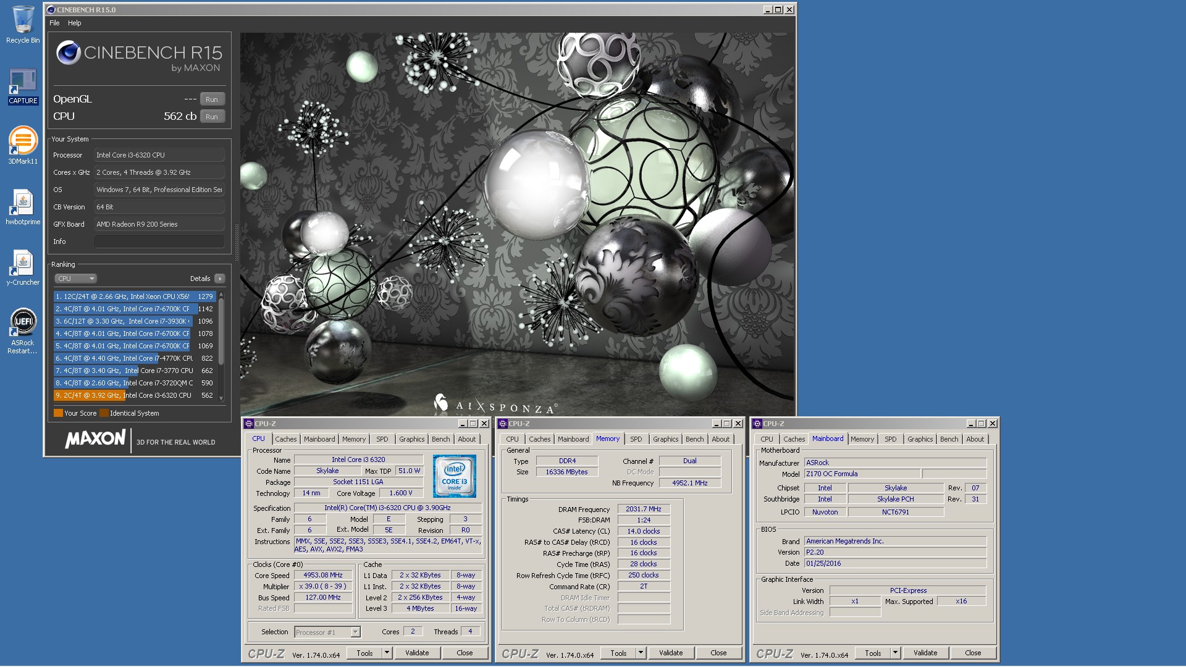Click the Multiplier x 39.0 value
The height and width of the screenshot is (667, 1186).
323,586
